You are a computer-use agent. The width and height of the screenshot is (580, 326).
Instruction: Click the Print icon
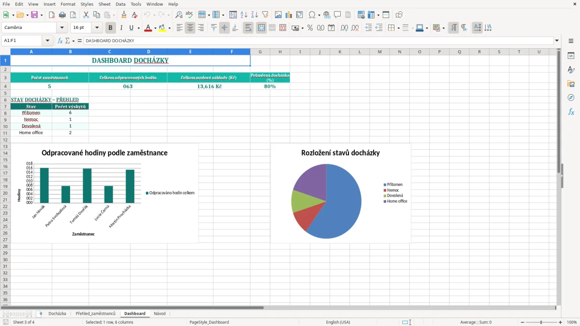pyautogui.click(x=62, y=15)
